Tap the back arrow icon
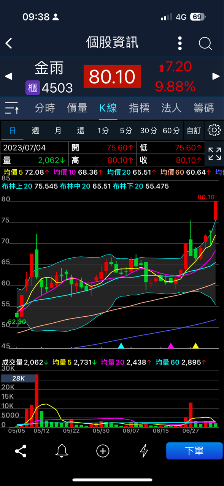 point(9,43)
